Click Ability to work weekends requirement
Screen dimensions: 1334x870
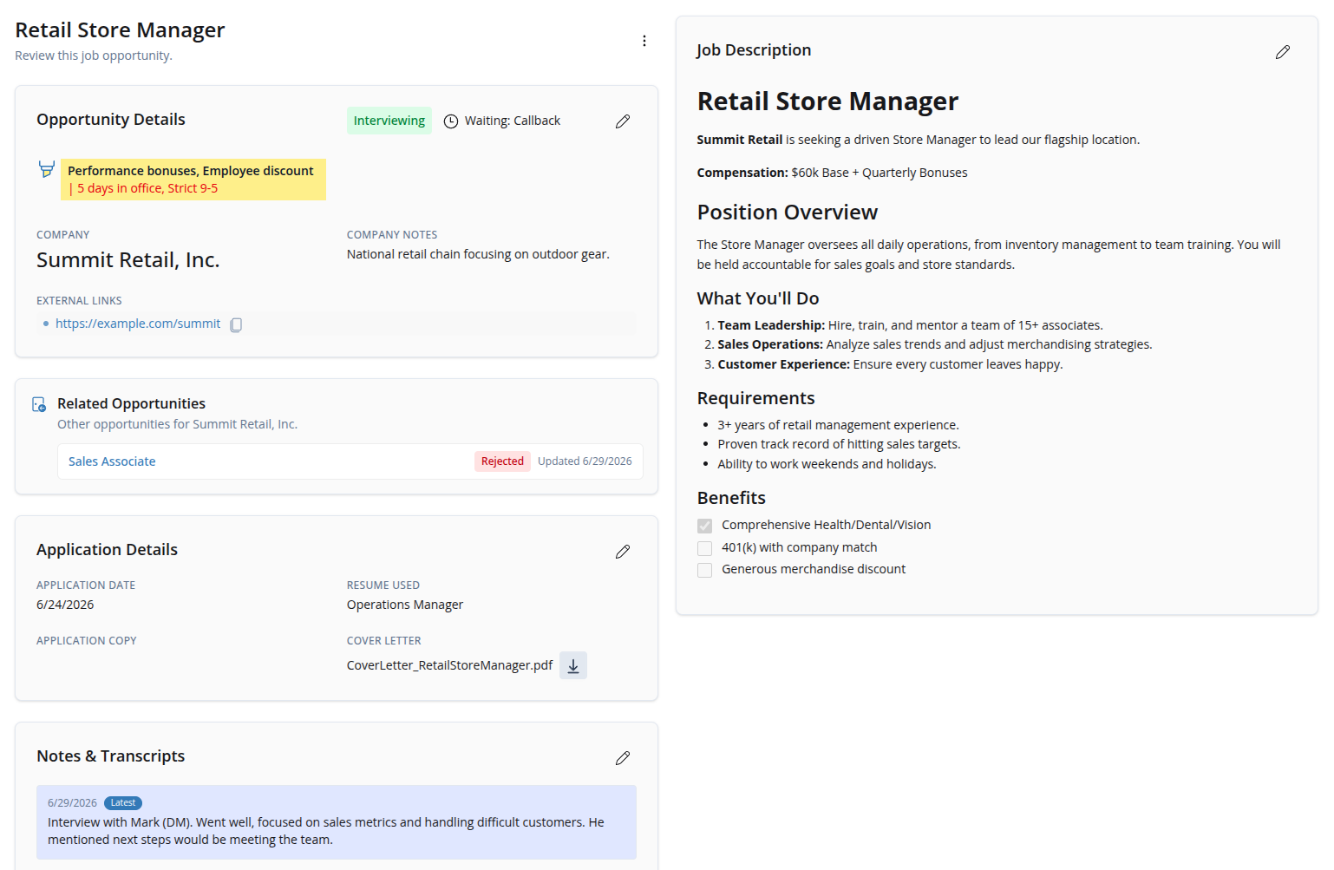[x=827, y=464]
